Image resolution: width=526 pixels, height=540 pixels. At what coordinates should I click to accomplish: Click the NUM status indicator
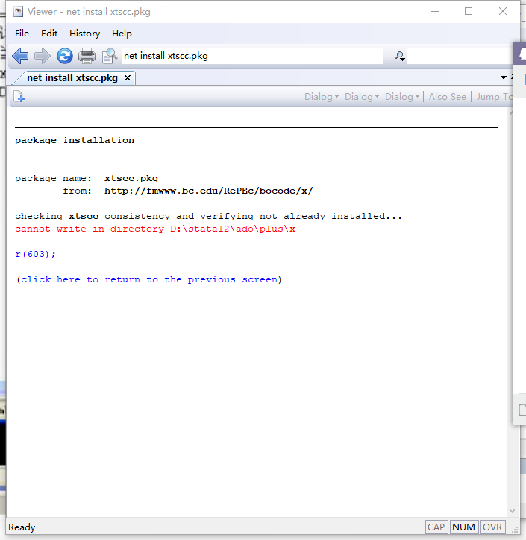coord(464,527)
